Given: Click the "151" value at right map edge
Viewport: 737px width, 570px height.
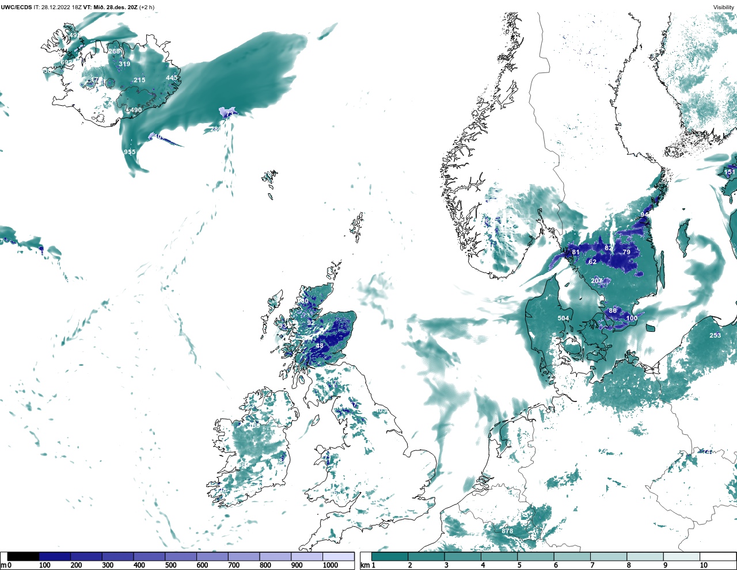Looking at the screenshot, I should (x=730, y=172).
